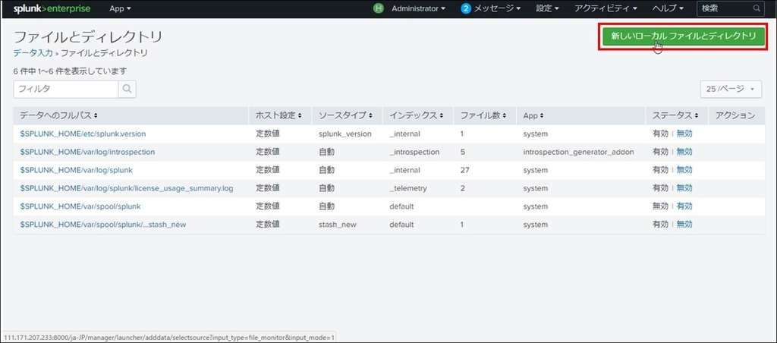Image resolution: width=777 pixels, height=343 pixels.
Task: Click 無効 for the license_usage_summary.log row
Action: point(684,188)
